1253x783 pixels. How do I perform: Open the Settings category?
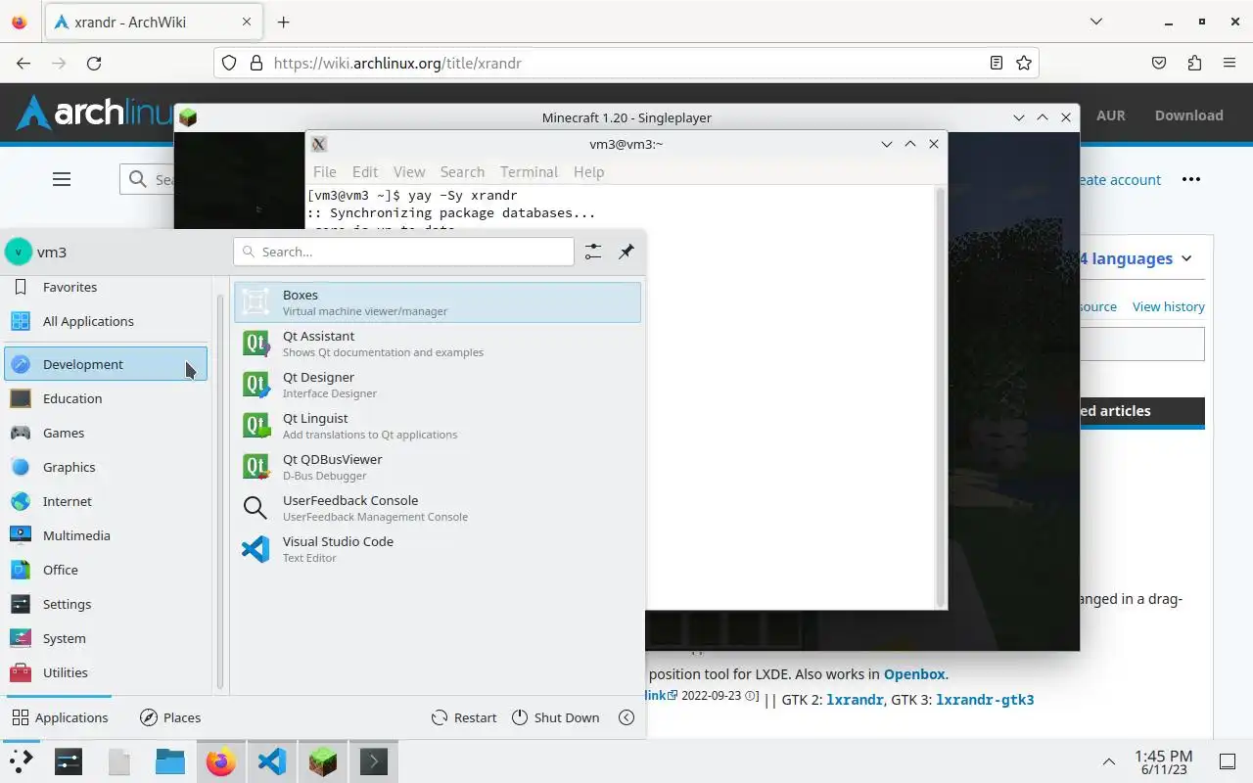pyautogui.click(x=106, y=604)
